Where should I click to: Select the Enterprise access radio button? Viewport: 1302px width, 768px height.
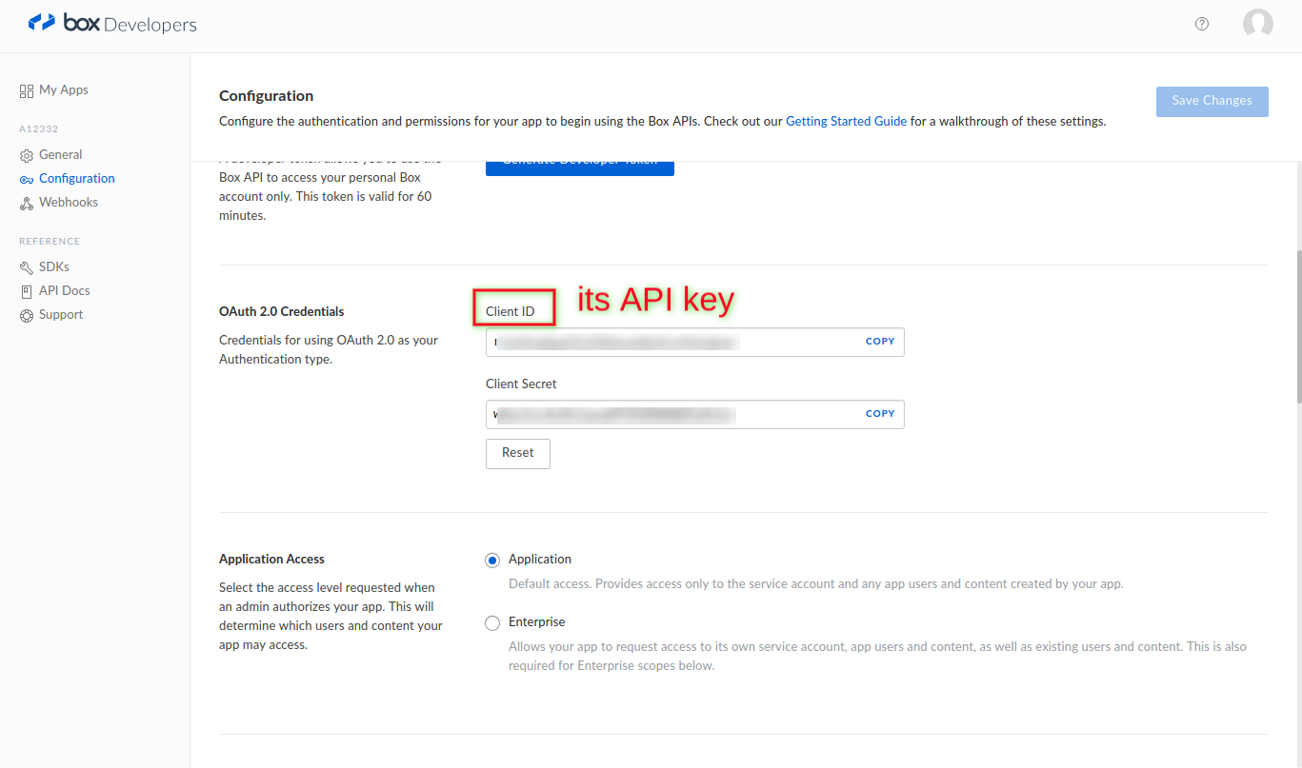click(x=492, y=623)
